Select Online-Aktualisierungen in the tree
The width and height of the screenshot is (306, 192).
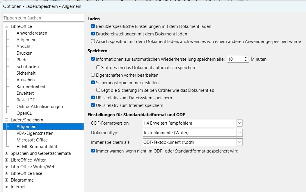(40, 106)
